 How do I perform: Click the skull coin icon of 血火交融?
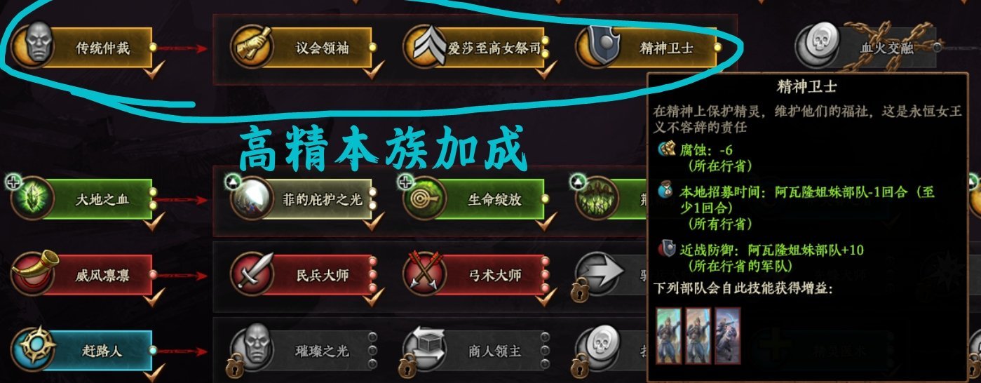[x=815, y=47]
